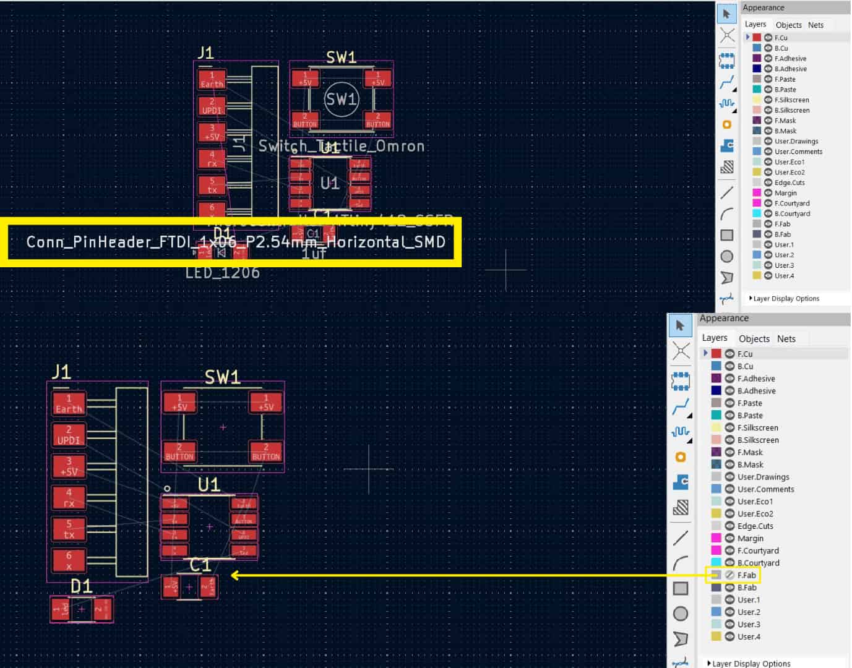The width and height of the screenshot is (852, 668).
Task: Click the yellow-boxed Conn_PinHeader_FTDI footprint text
Action: 236,242
